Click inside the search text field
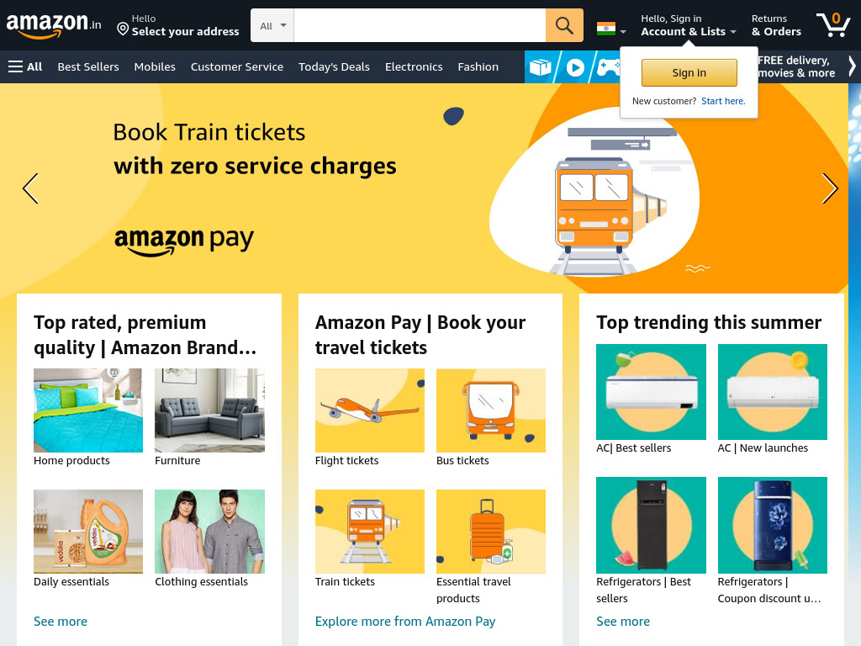Viewport: 861px width, 646px height. point(420,25)
